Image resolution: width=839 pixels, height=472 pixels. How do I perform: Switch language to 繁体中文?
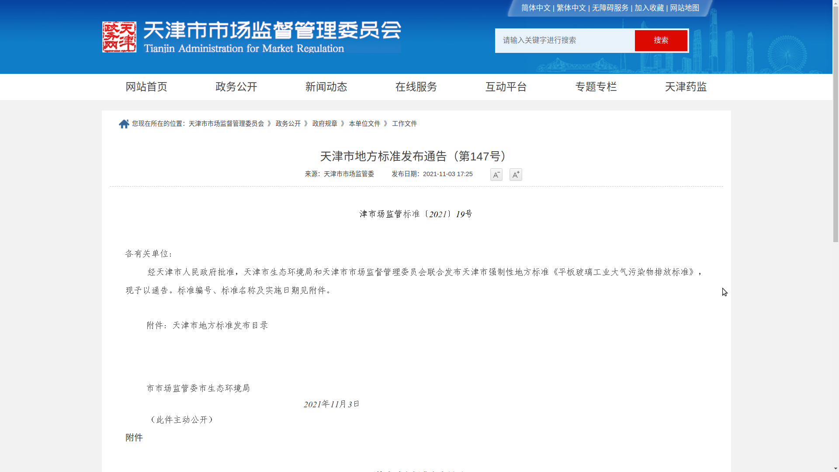(x=571, y=8)
